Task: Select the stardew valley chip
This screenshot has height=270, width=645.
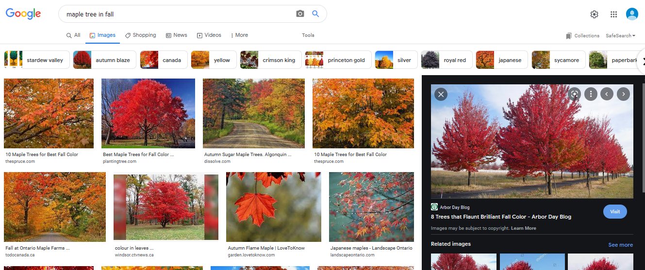Action: 37,60
